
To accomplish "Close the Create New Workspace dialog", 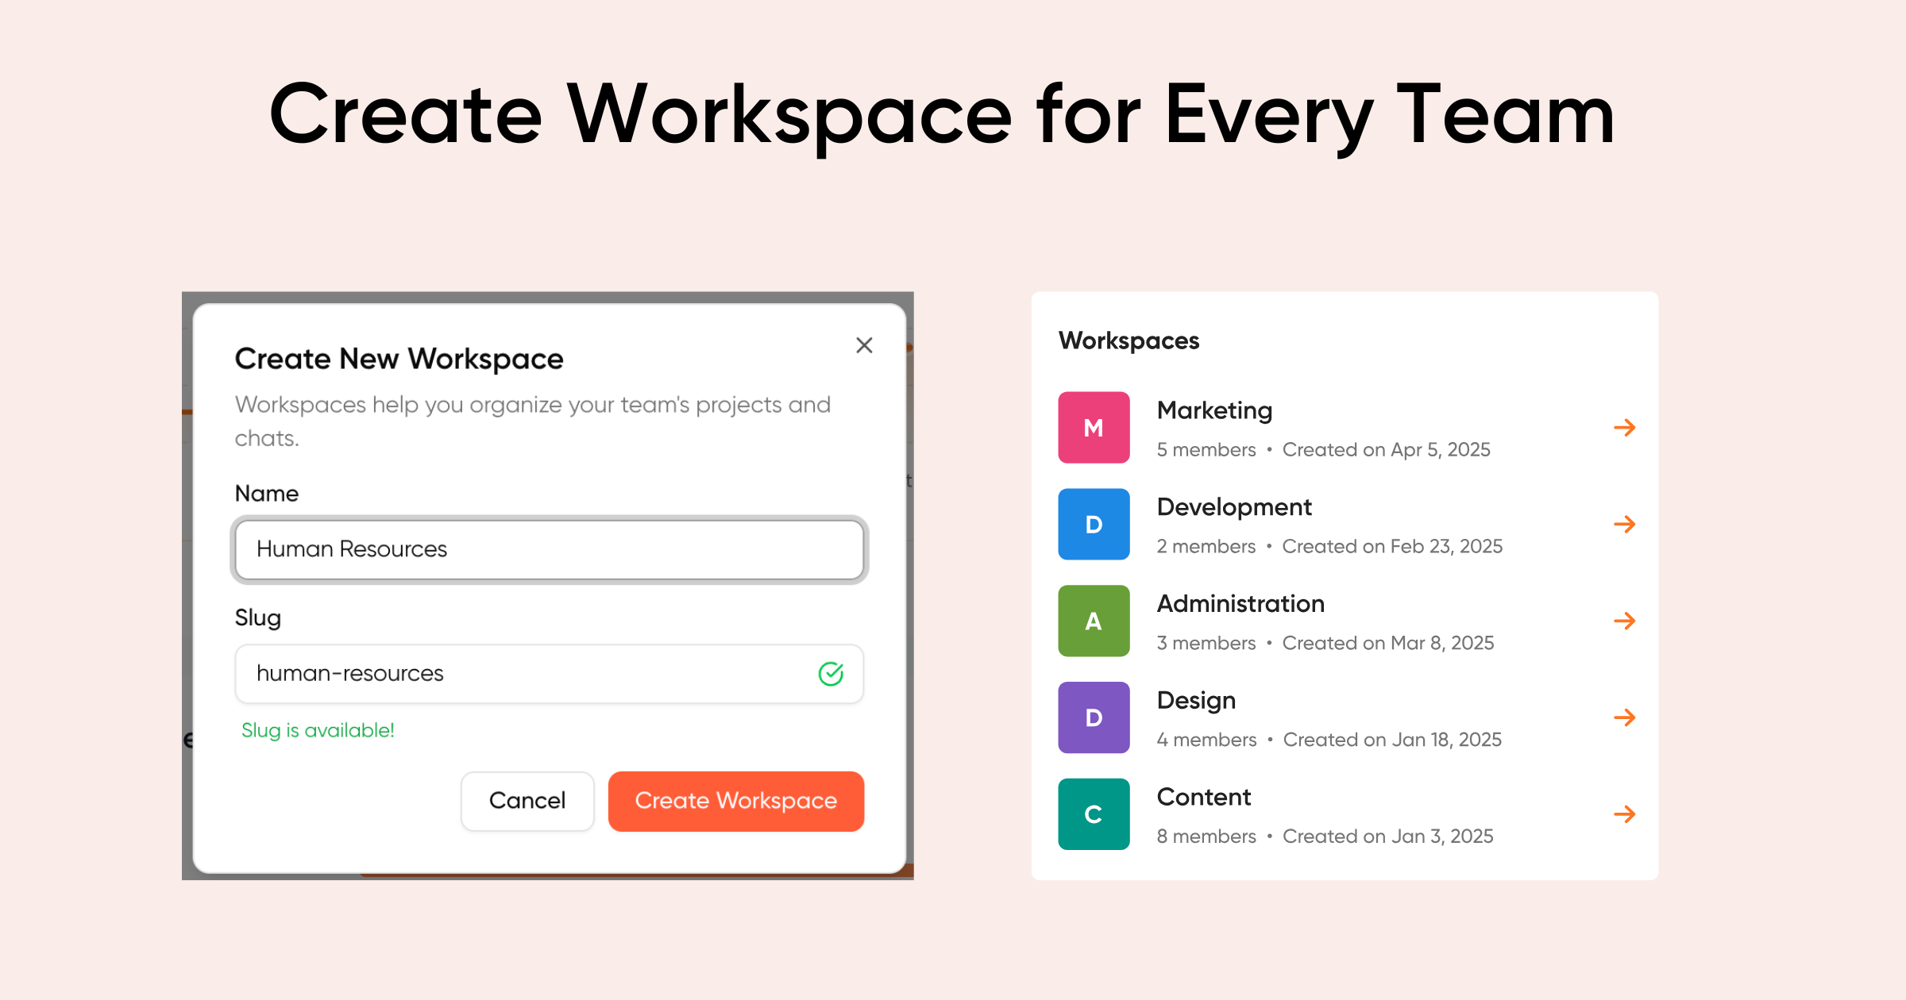I will click(864, 345).
